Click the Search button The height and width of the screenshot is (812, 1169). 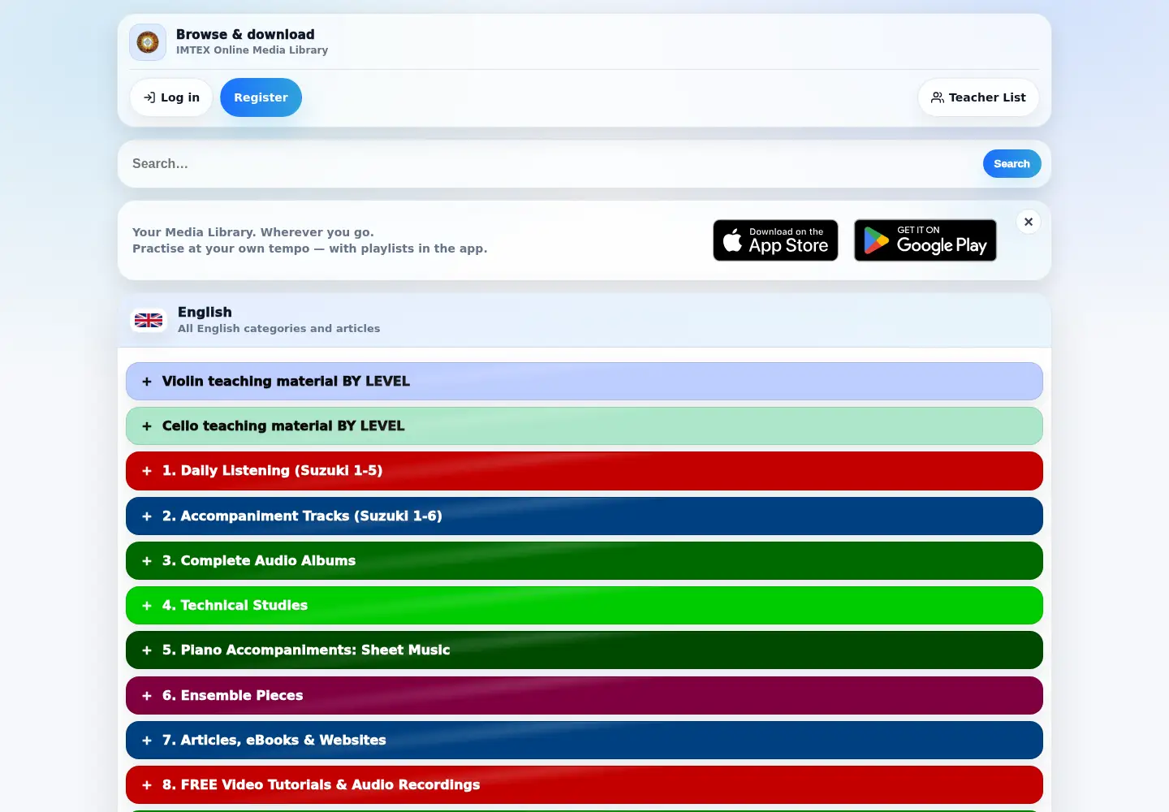point(1012,164)
